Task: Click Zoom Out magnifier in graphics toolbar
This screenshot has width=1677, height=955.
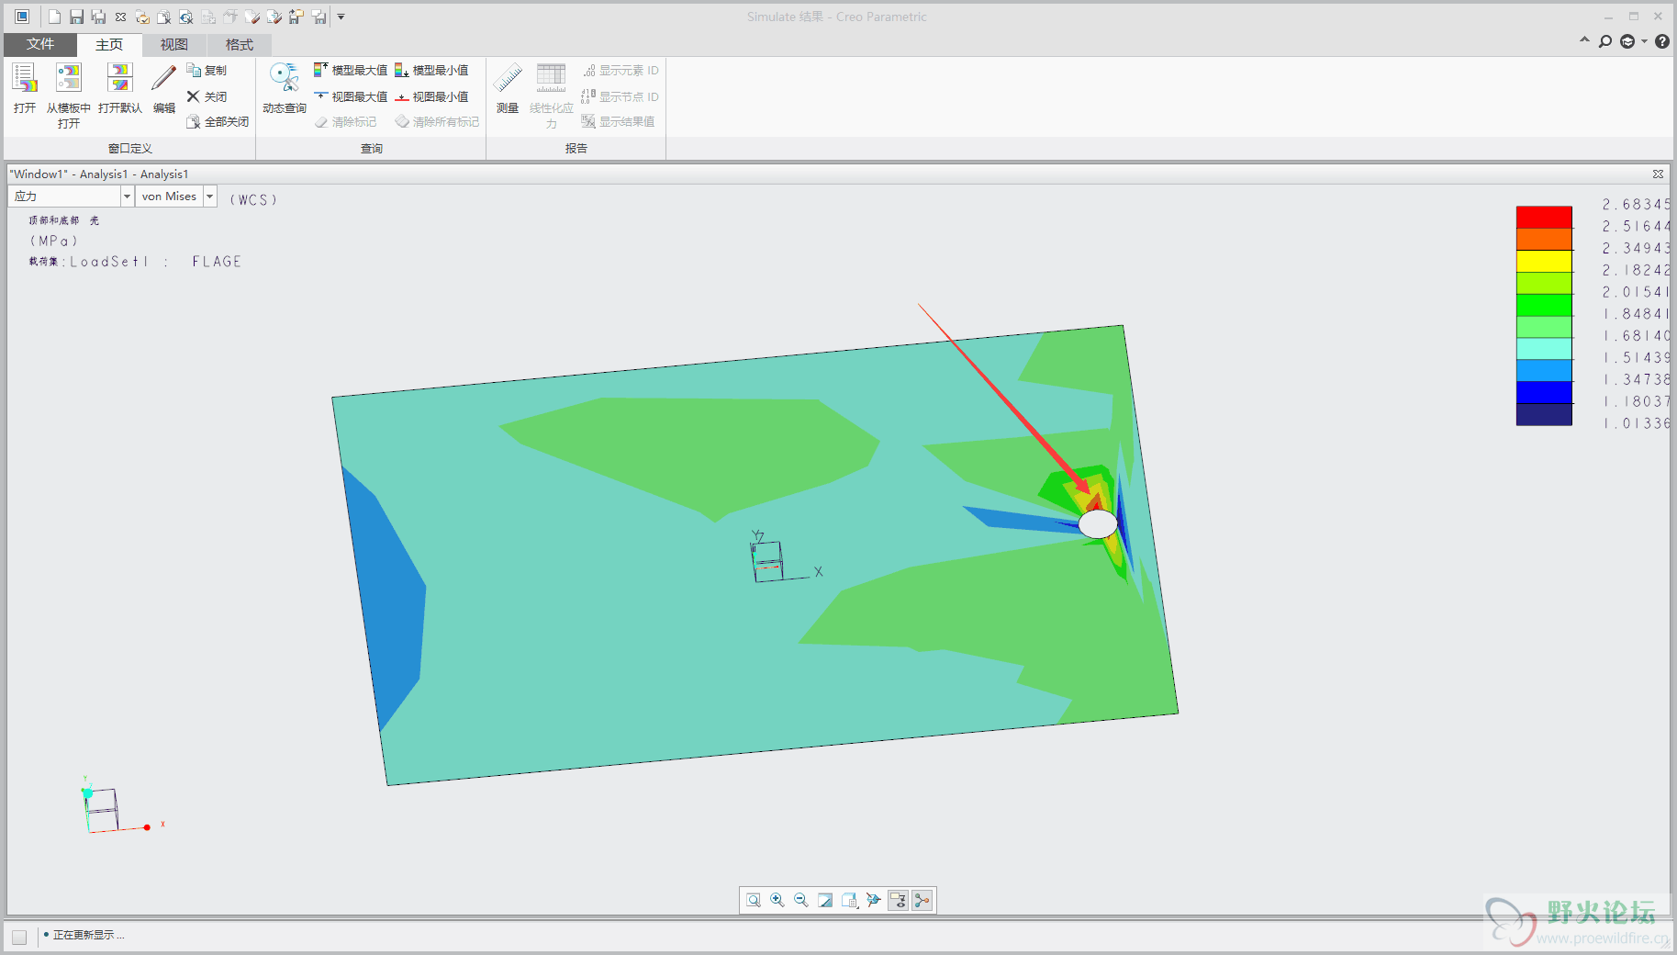Action: click(x=801, y=900)
